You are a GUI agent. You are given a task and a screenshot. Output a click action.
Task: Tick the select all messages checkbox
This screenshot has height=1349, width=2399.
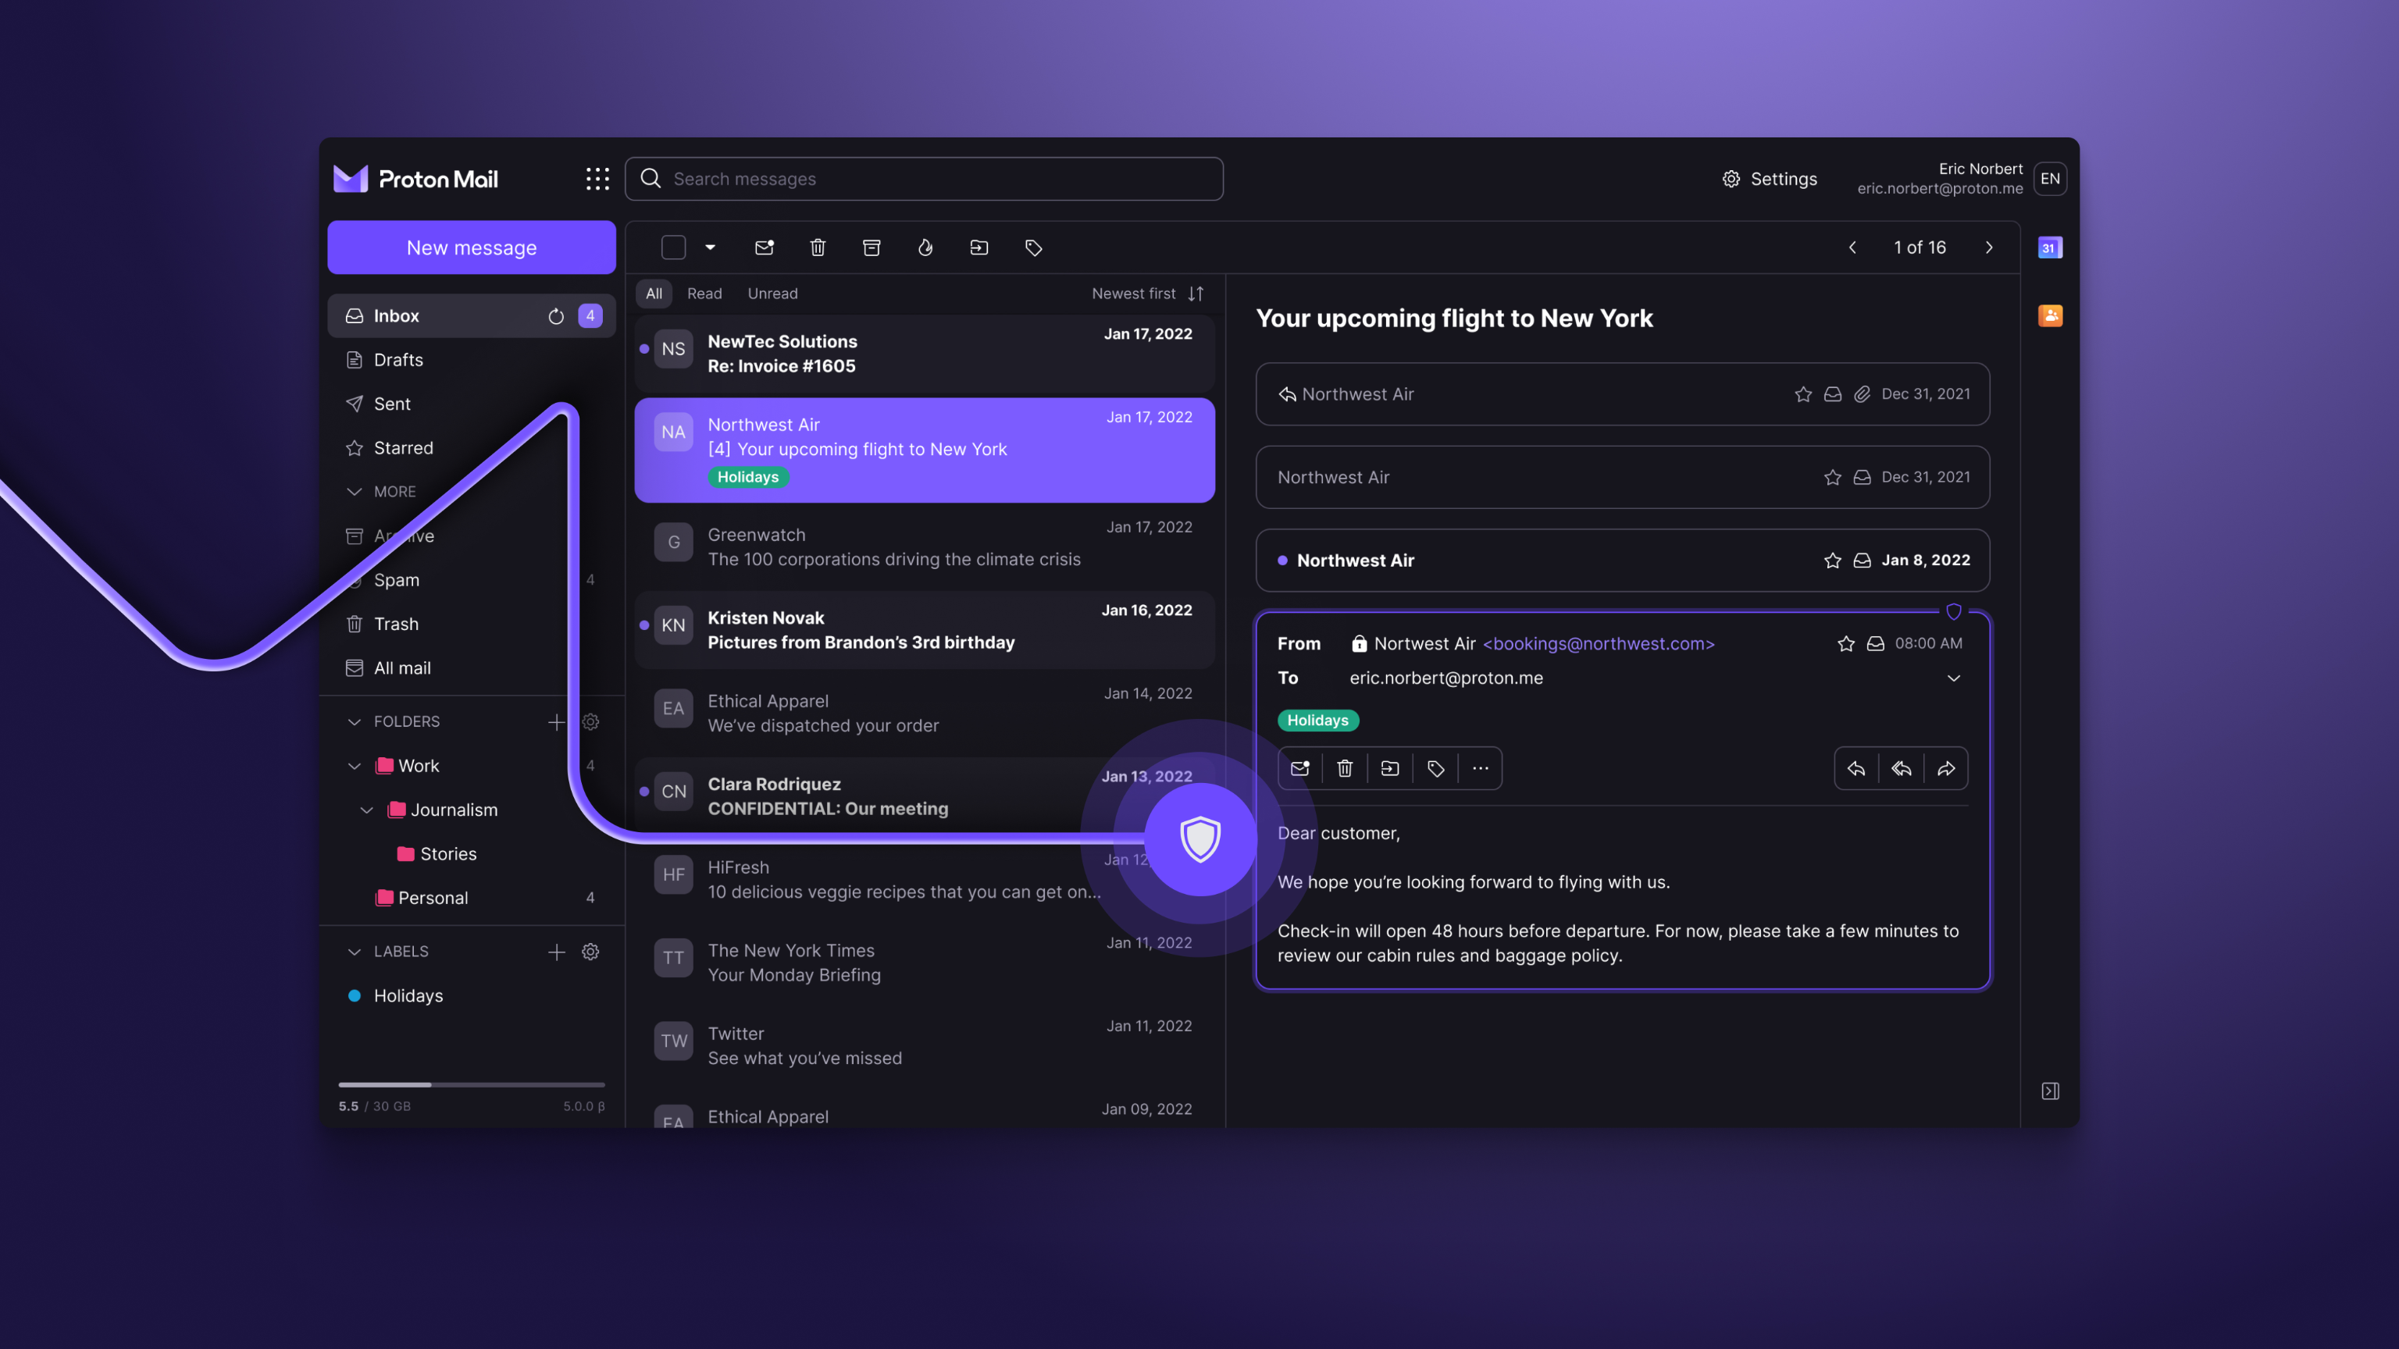(673, 247)
